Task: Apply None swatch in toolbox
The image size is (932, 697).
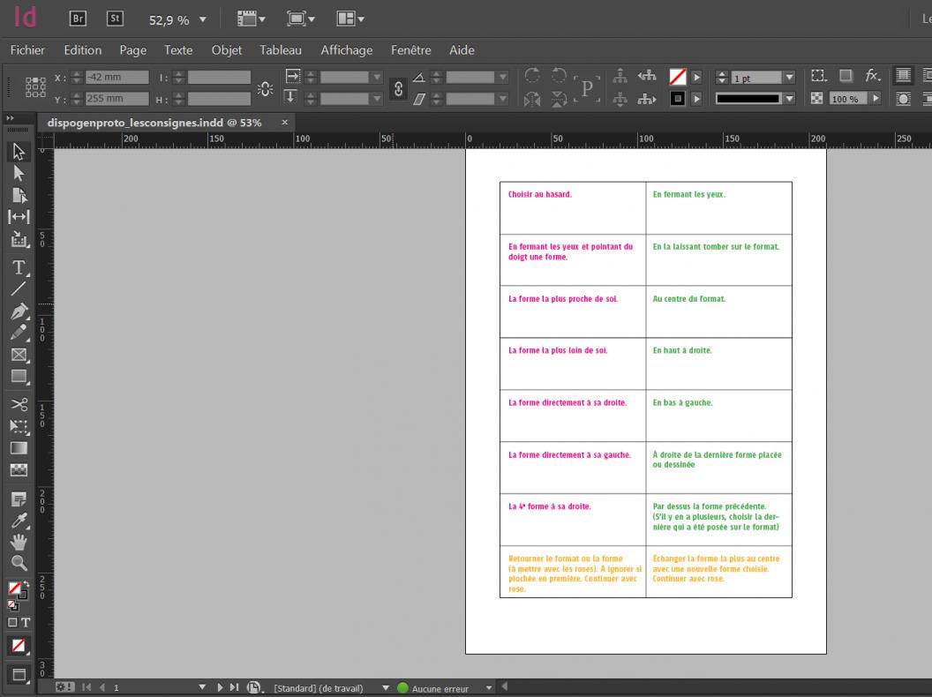Action: pos(19,645)
